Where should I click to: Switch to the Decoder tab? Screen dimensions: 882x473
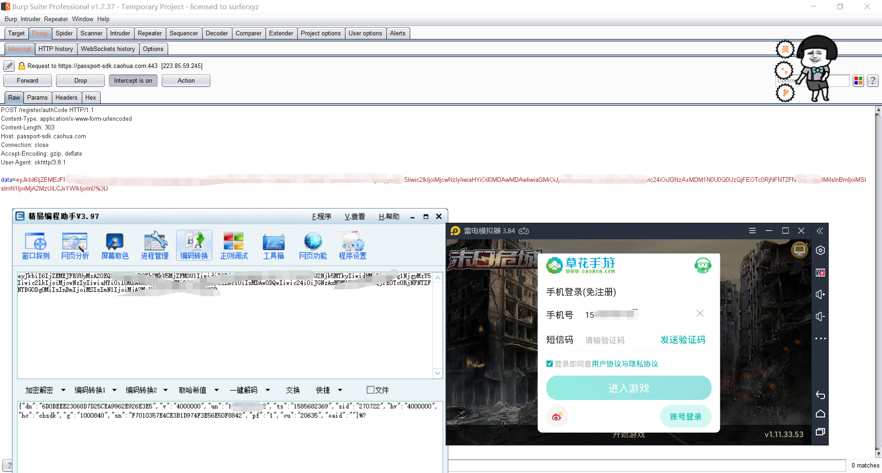point(217,34)
